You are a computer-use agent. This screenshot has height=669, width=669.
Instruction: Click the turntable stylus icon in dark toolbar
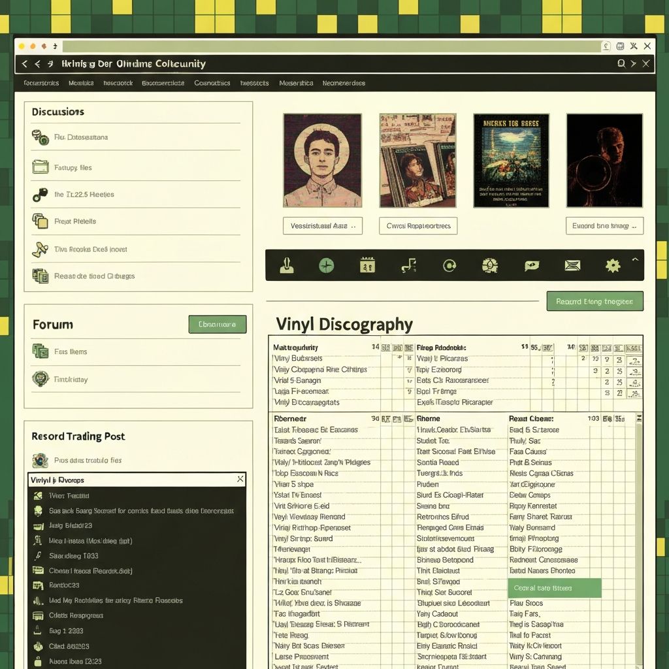286,265
